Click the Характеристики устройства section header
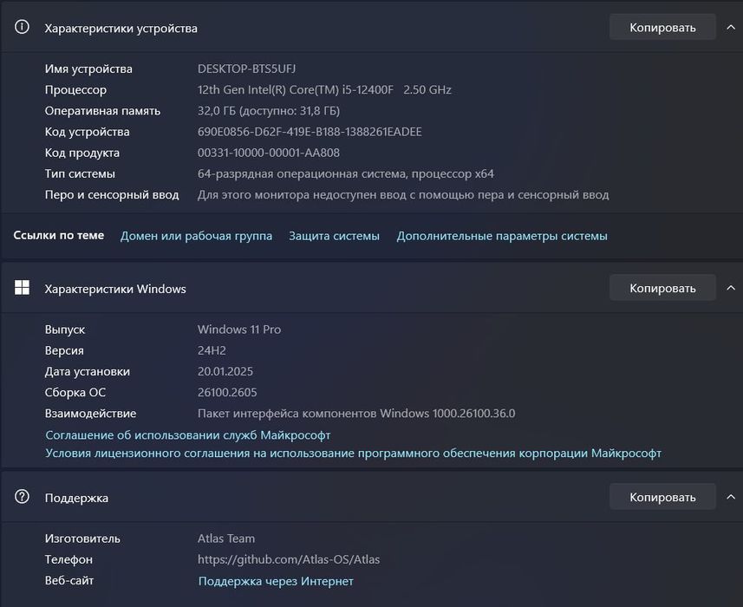Screen dimensions: 743x607 tap(121, 29)
